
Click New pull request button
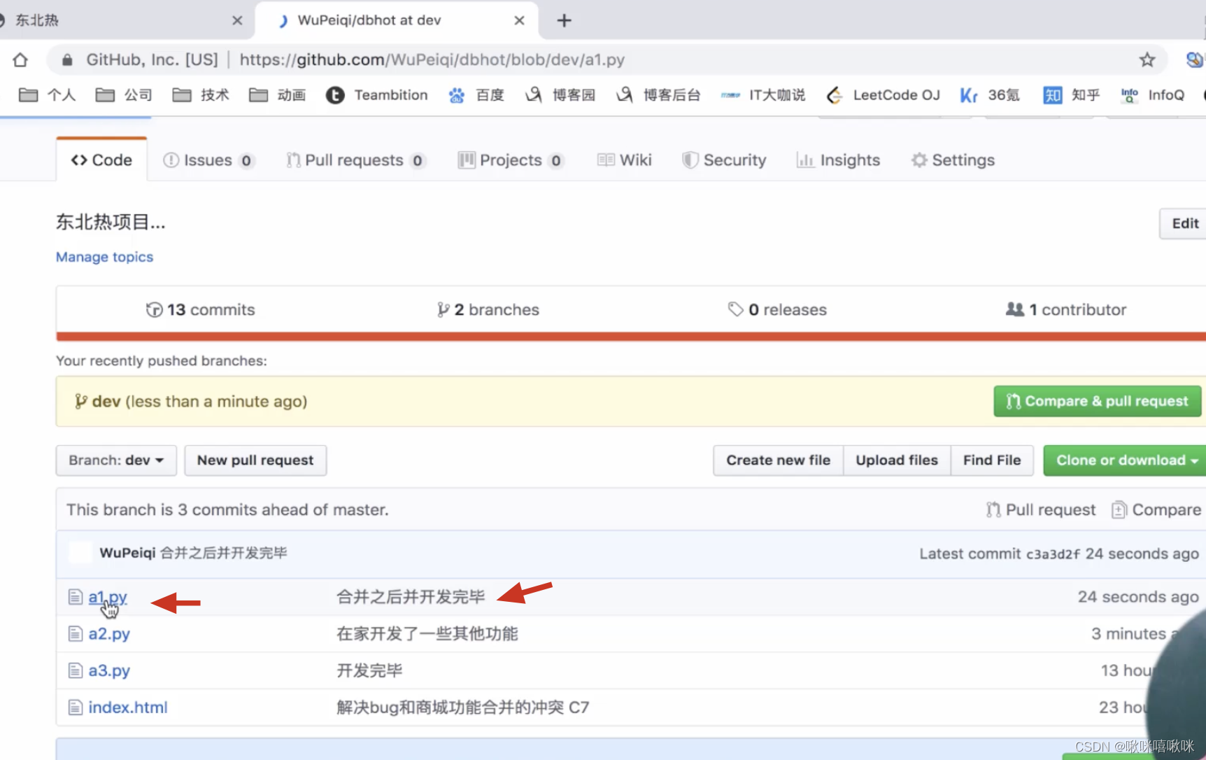[255, 460]
